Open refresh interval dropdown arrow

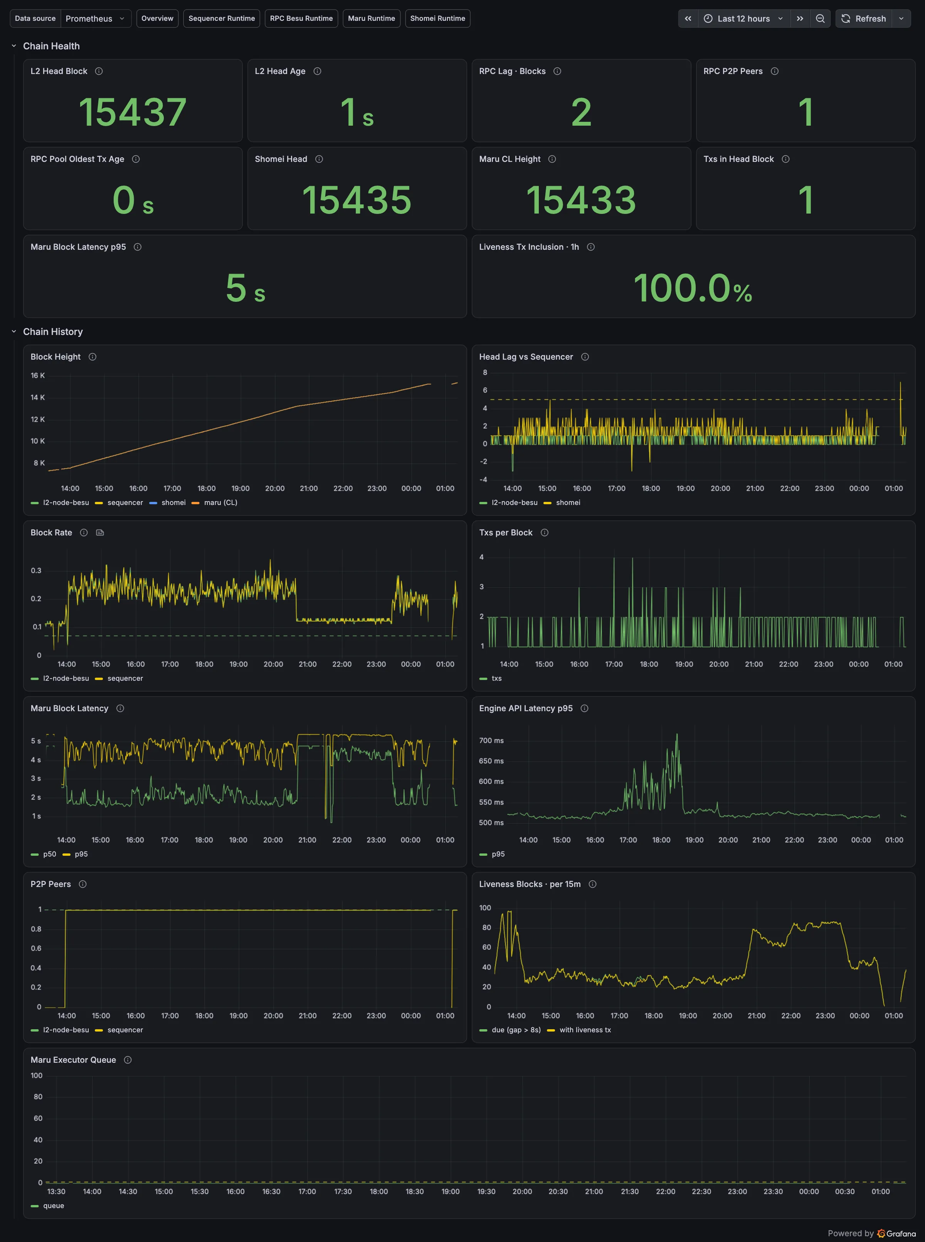point(901,19)
